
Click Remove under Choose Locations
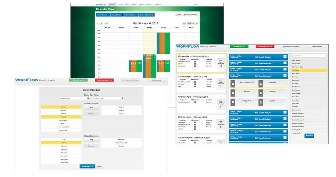point(91,114)
